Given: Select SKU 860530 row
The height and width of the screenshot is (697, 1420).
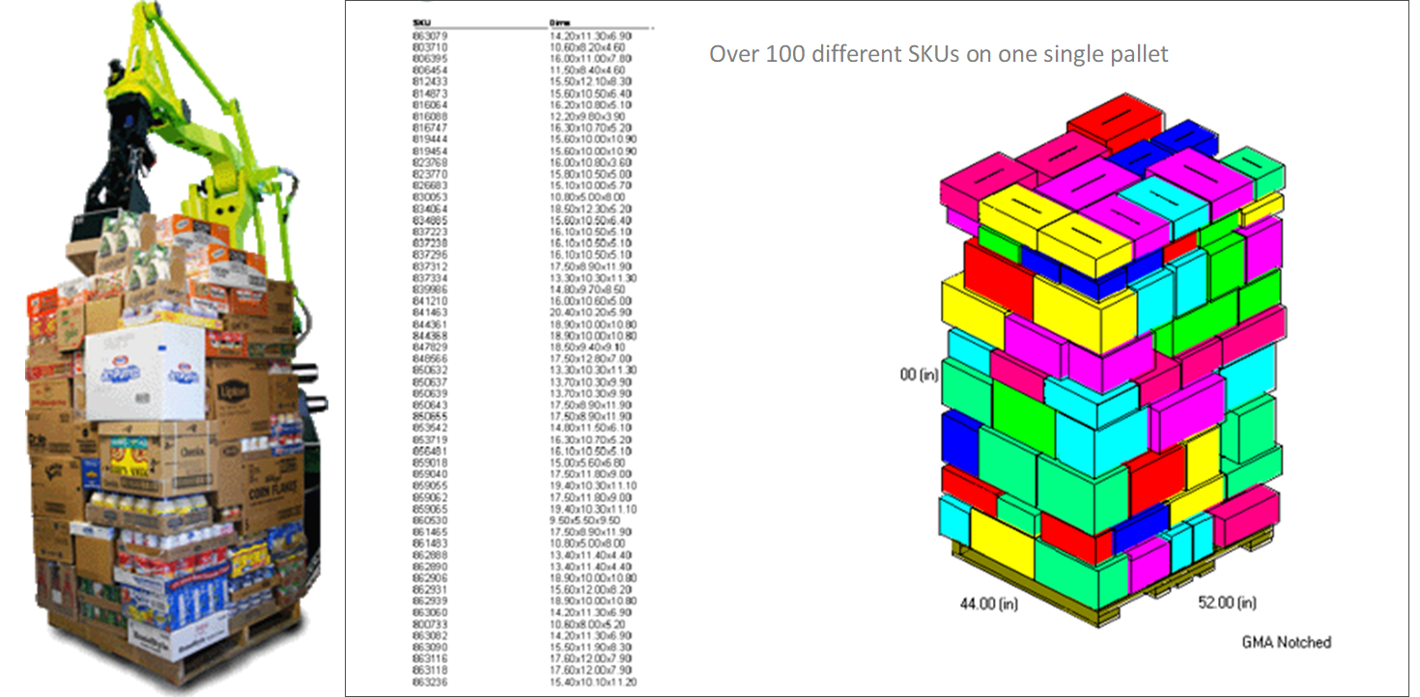Looking at the screenshot, I should [x=430, y=519].
